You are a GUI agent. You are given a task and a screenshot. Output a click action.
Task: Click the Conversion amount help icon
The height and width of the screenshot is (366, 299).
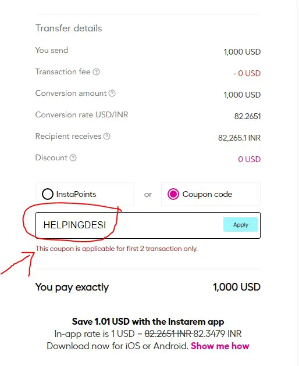[112, 94]
